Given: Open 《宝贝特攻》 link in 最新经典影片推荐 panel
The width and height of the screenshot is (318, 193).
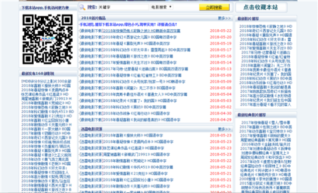Looking at the screenshot, I should (x=266, y=131).
